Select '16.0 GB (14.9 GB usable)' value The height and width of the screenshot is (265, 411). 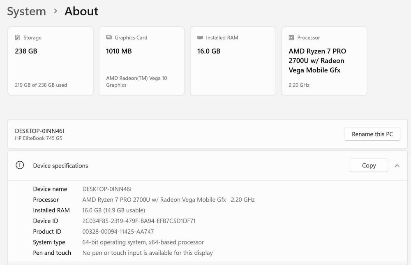tap(113, 210)
